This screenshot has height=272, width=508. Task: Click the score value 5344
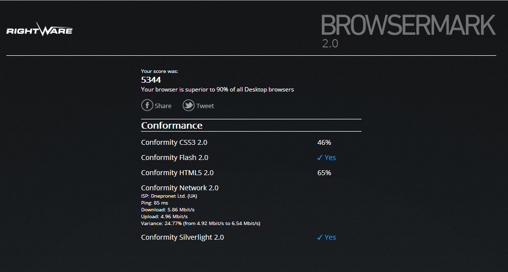[151, 80]
